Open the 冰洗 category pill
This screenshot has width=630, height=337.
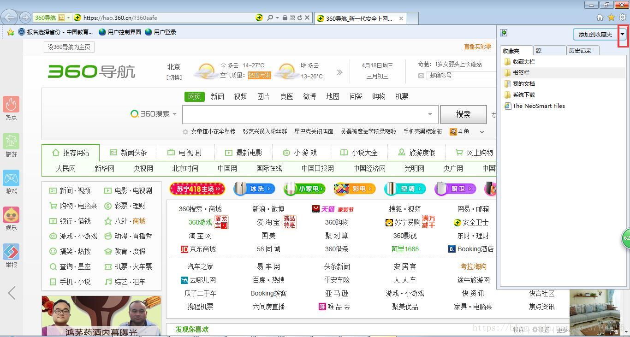point(254,189)
